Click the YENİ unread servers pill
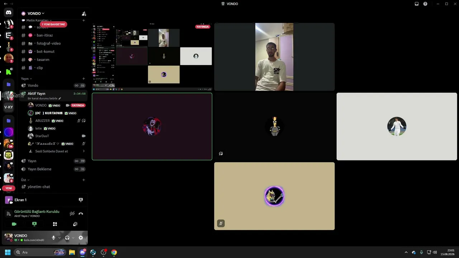This screenshot has width=459, height=258. click(9, 188)
